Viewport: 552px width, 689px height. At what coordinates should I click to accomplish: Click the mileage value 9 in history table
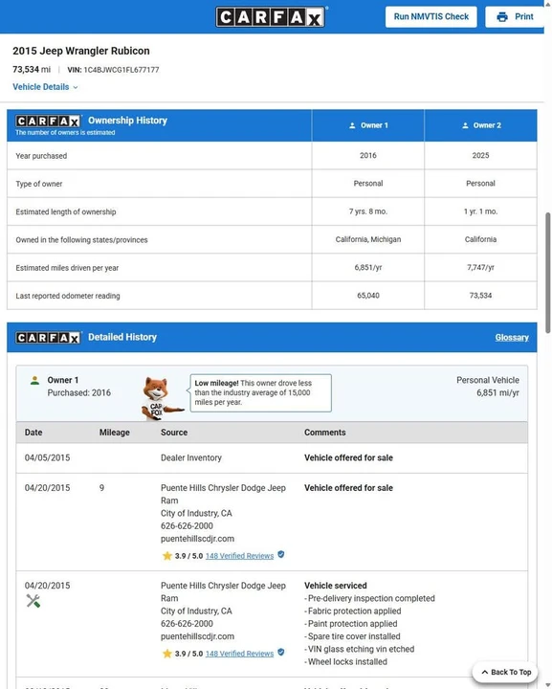(x=101, y=488)
